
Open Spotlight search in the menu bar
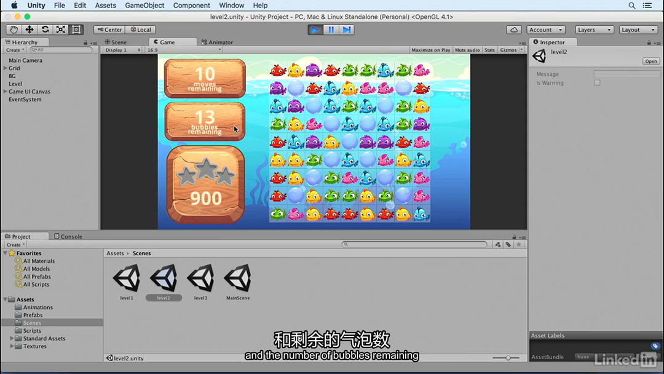pos(632,6)
